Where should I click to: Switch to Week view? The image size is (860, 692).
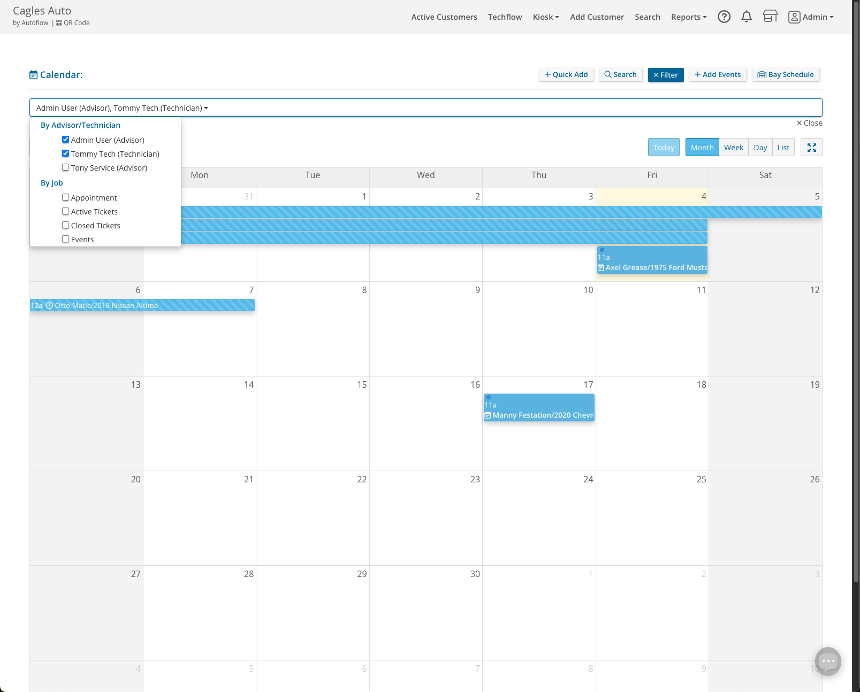point(734,148)
